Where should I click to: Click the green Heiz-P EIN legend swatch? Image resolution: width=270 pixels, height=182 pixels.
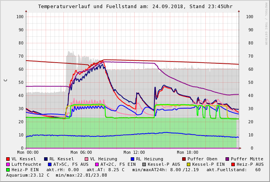(8, 170)
